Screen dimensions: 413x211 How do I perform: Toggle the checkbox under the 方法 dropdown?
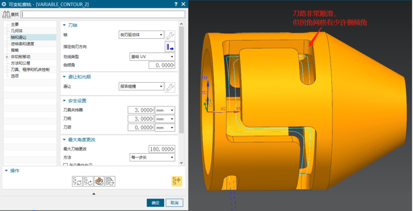pos(65,164)
